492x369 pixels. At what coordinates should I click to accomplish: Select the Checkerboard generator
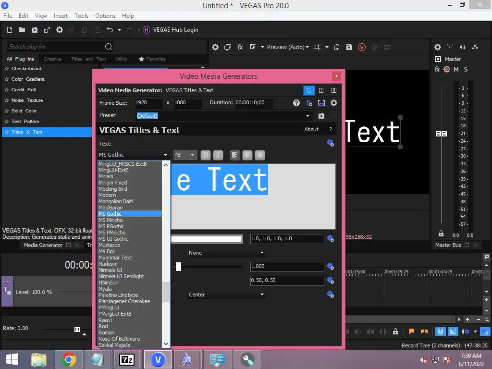click(x=26, y=68)
